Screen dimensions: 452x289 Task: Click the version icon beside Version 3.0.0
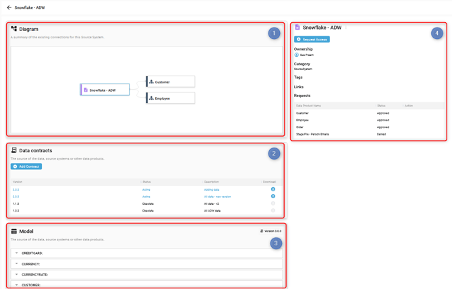[x=262, y=231]
